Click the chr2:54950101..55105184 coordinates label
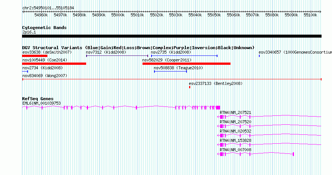 48,8
